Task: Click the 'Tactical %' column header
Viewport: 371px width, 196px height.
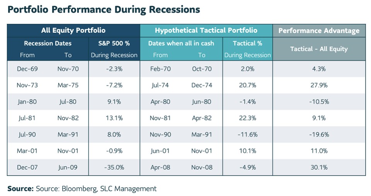Action: point(247,43)
